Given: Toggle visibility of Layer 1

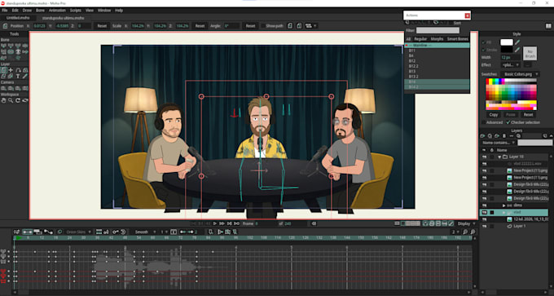Looking at the screenshot, I should (485, 226).
